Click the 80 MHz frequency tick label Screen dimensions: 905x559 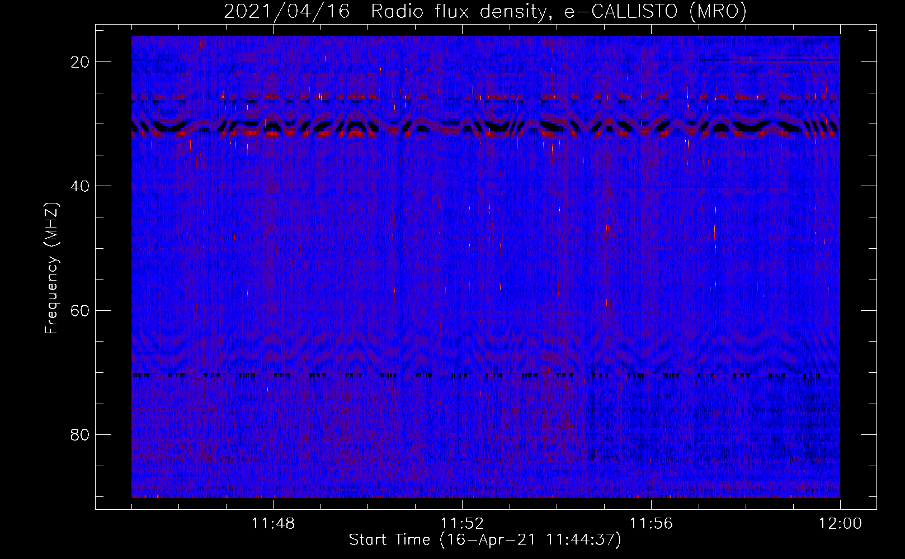pos(81,435)
